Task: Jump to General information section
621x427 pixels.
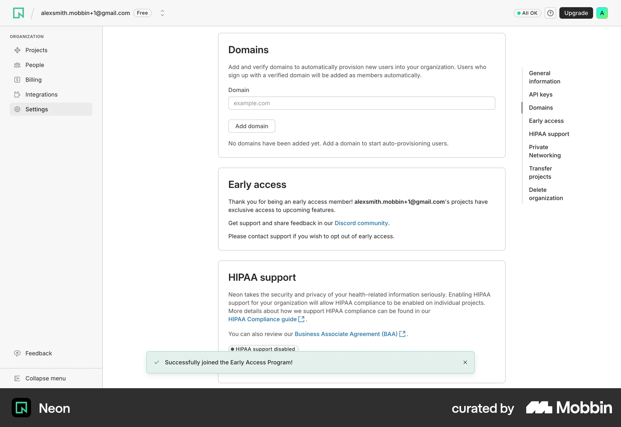Action: pyautogui.click(x=544, y=77)
